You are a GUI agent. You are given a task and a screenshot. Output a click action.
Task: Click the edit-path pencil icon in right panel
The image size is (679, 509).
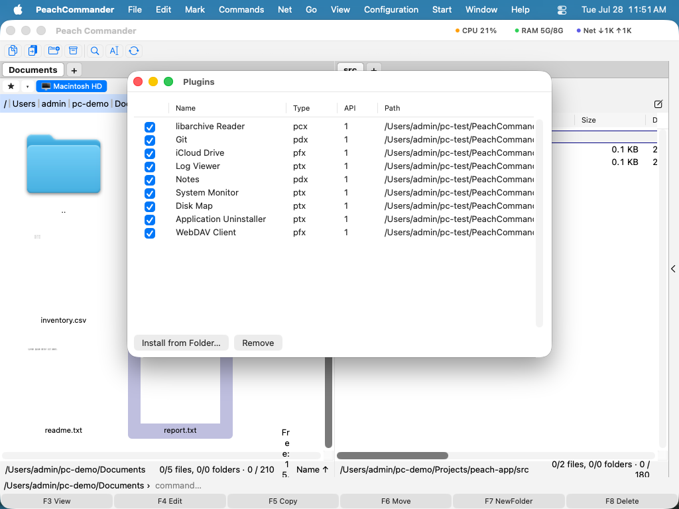tap(658, 104)
